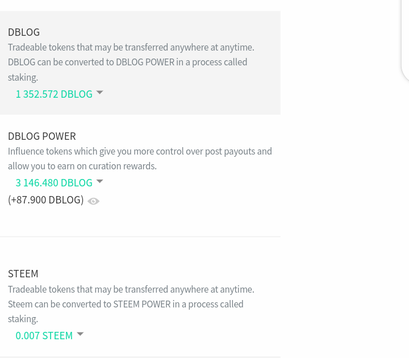Click the word "staking" under DBLOG description
This screenshot has height=358, width=409.
22,77
